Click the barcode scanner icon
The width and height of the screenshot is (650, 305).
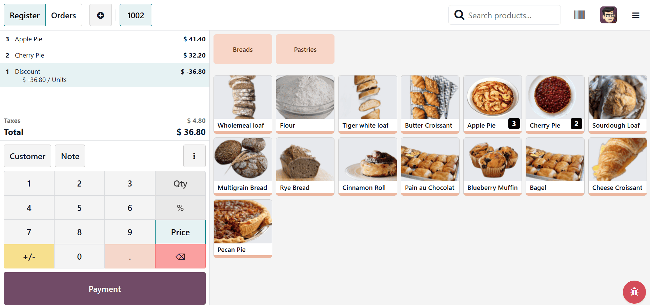tap(579, 15)
